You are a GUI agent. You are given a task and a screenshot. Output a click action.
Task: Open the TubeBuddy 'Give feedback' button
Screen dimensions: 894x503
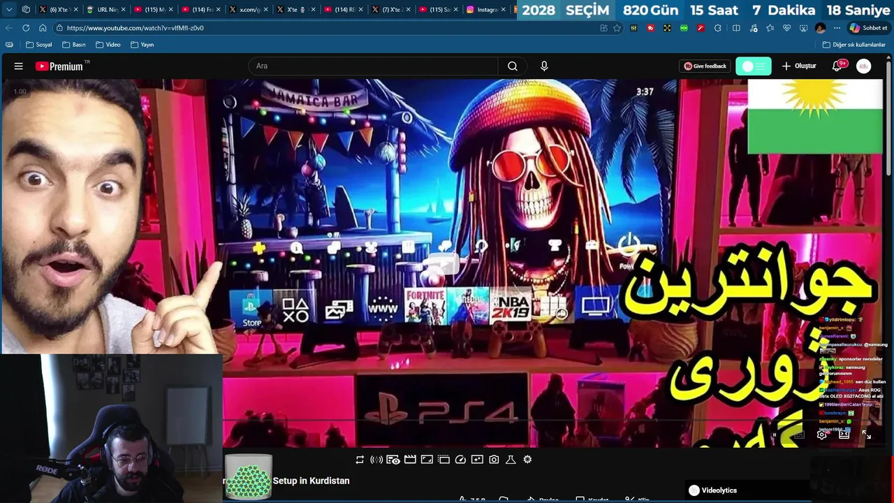coord(705,66)
